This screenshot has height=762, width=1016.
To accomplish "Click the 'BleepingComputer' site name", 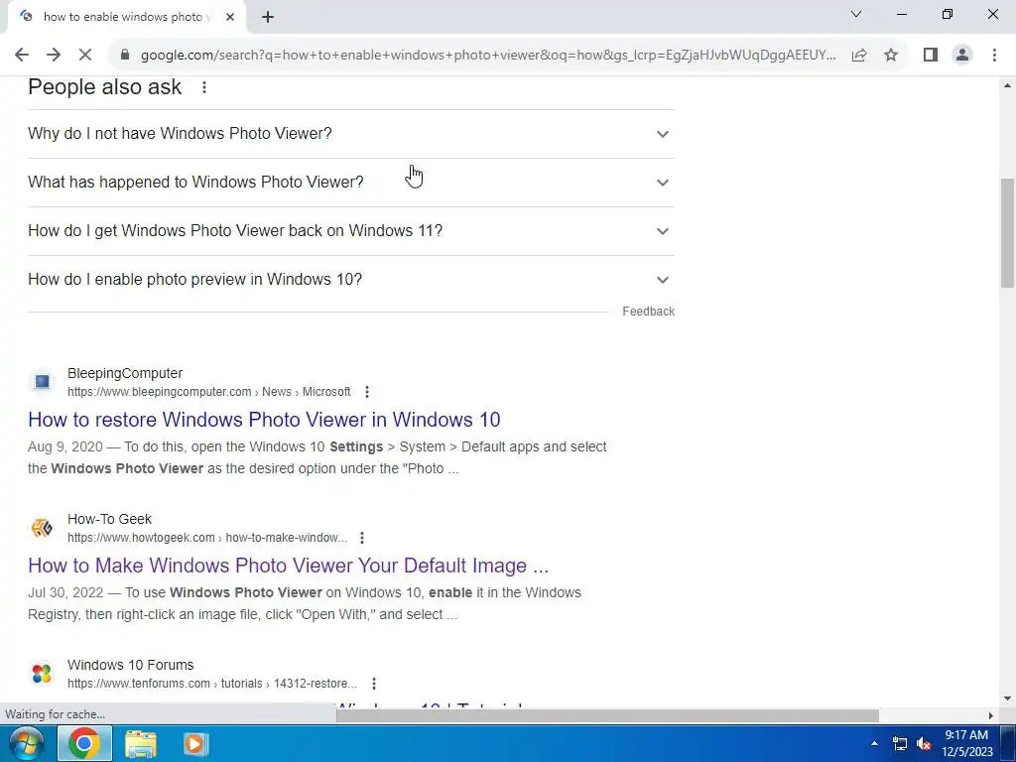I will point(125,373).
